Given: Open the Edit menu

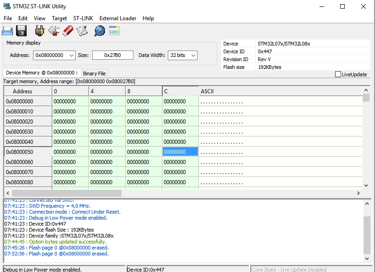Looking at the screenshot, I should click(x=23, y=18).
